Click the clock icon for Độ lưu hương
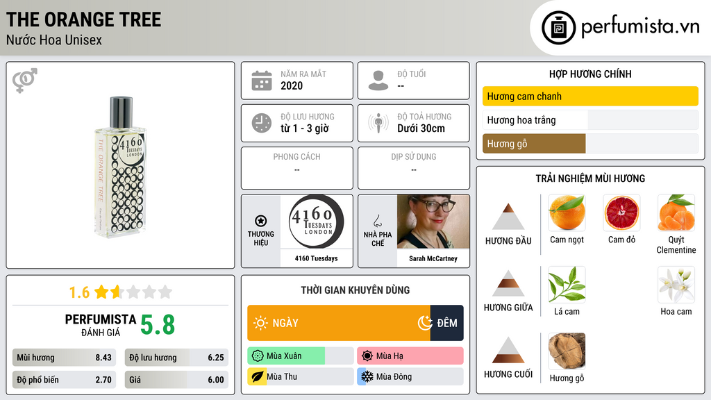The width and height of the screenshot is (711, 400). click(x=262, y=123)
